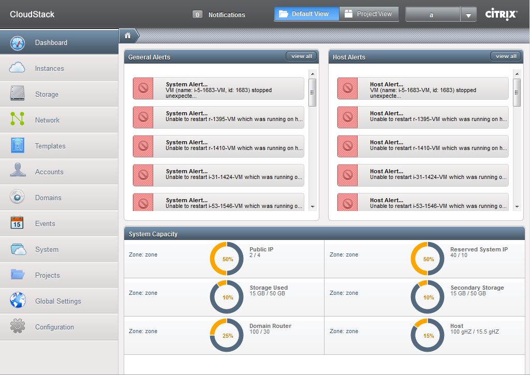The width and height of the screenshot is (530, 375).
Task: Click the Citrix logo
Action: tap(501, 14)
